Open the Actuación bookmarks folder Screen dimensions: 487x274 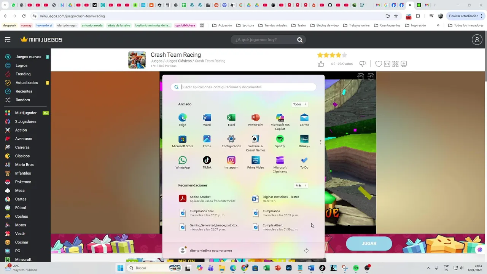tap(222, 25)
